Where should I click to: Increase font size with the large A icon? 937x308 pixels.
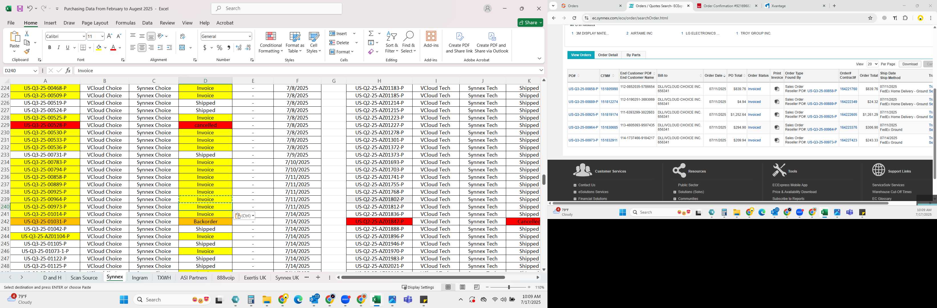(109, 36)
